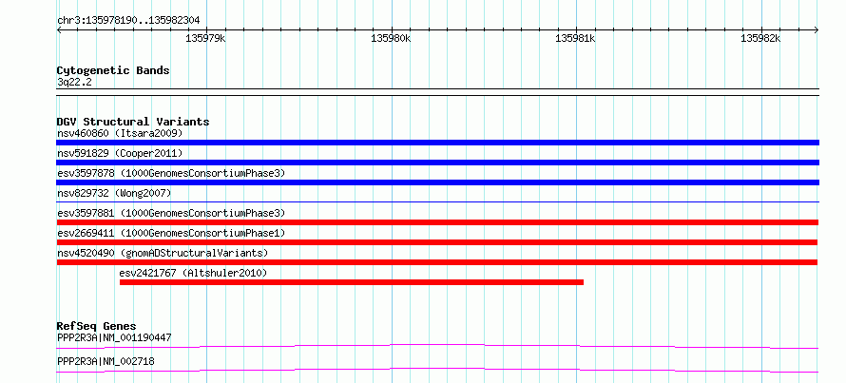Click the left arrowhead of the ruler
This screenshot has width=846, height=383.
(59, 30)
